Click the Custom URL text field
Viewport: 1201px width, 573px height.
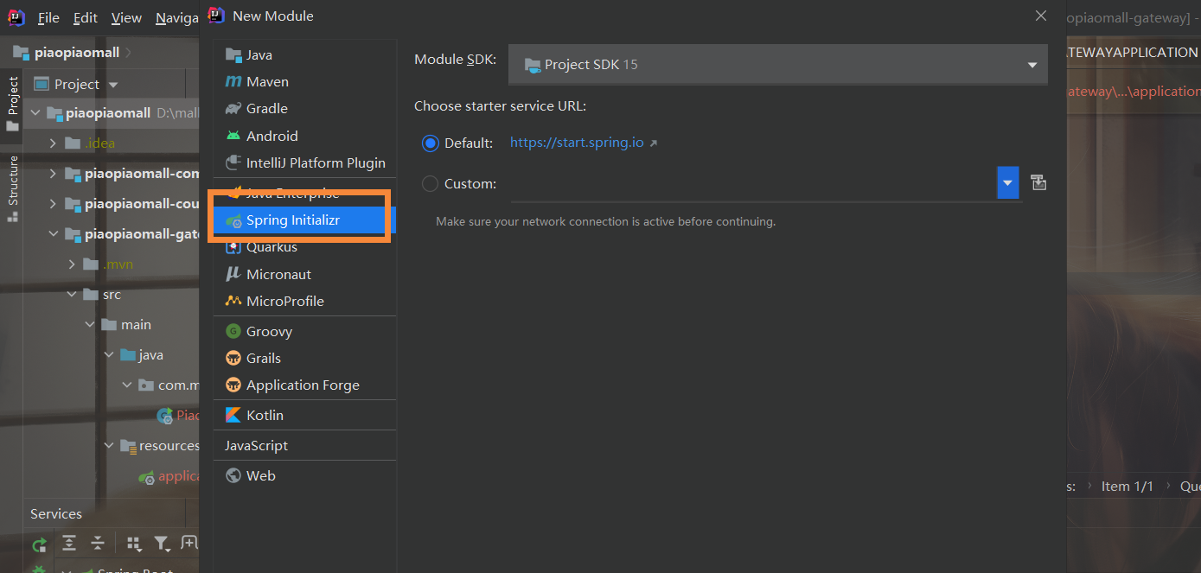click(x=748, y=184)
